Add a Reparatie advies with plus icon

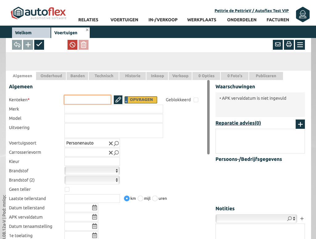tap(300, 124)
